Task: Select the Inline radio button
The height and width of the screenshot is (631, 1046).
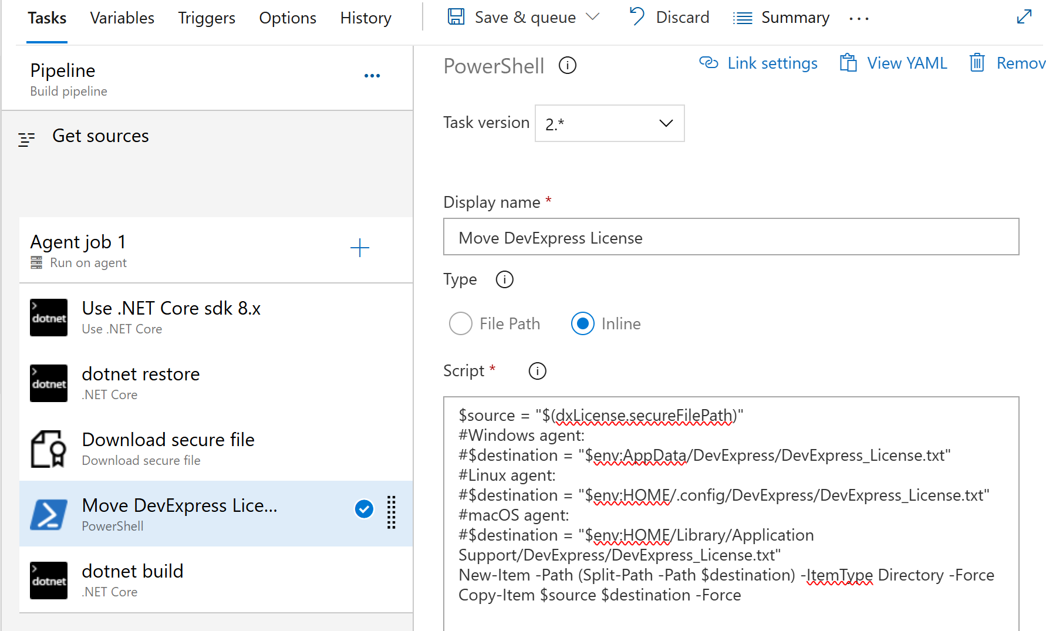Action: tap(583, 323)
